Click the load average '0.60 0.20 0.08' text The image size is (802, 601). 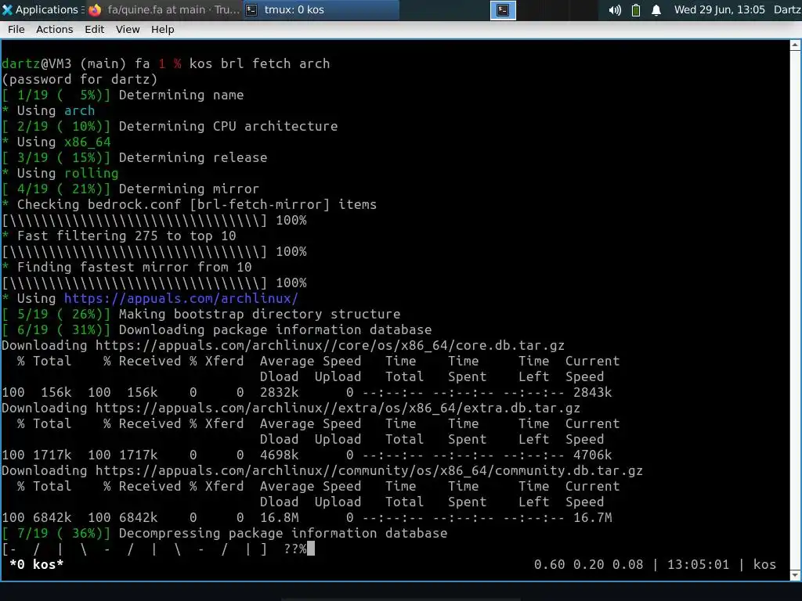pos(588,564)
